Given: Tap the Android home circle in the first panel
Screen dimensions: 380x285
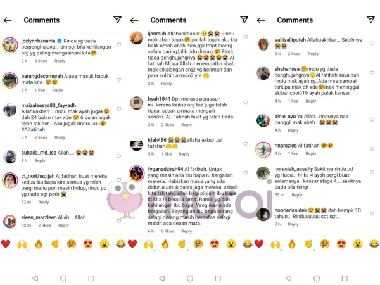Looking at the screenshot, I should click(x=63, y=278).
